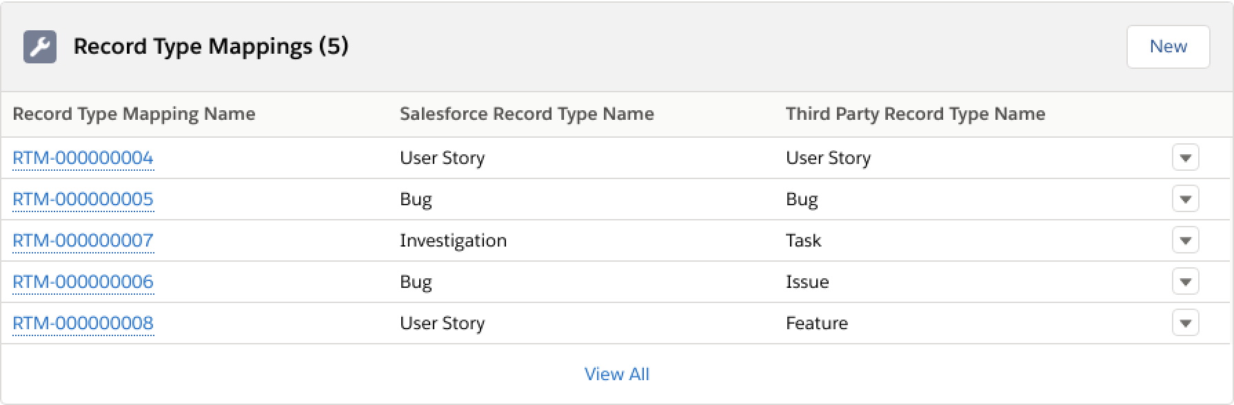Show actions menu for RTM-000000005 row
This screenshot has height=405, width=1234.
tap(1185, 199)
